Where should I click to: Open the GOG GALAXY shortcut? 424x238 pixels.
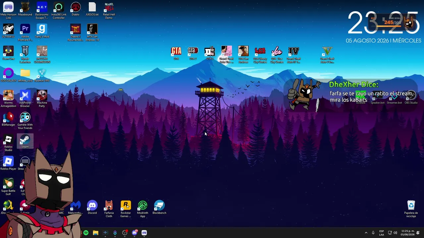coord(8,75)
